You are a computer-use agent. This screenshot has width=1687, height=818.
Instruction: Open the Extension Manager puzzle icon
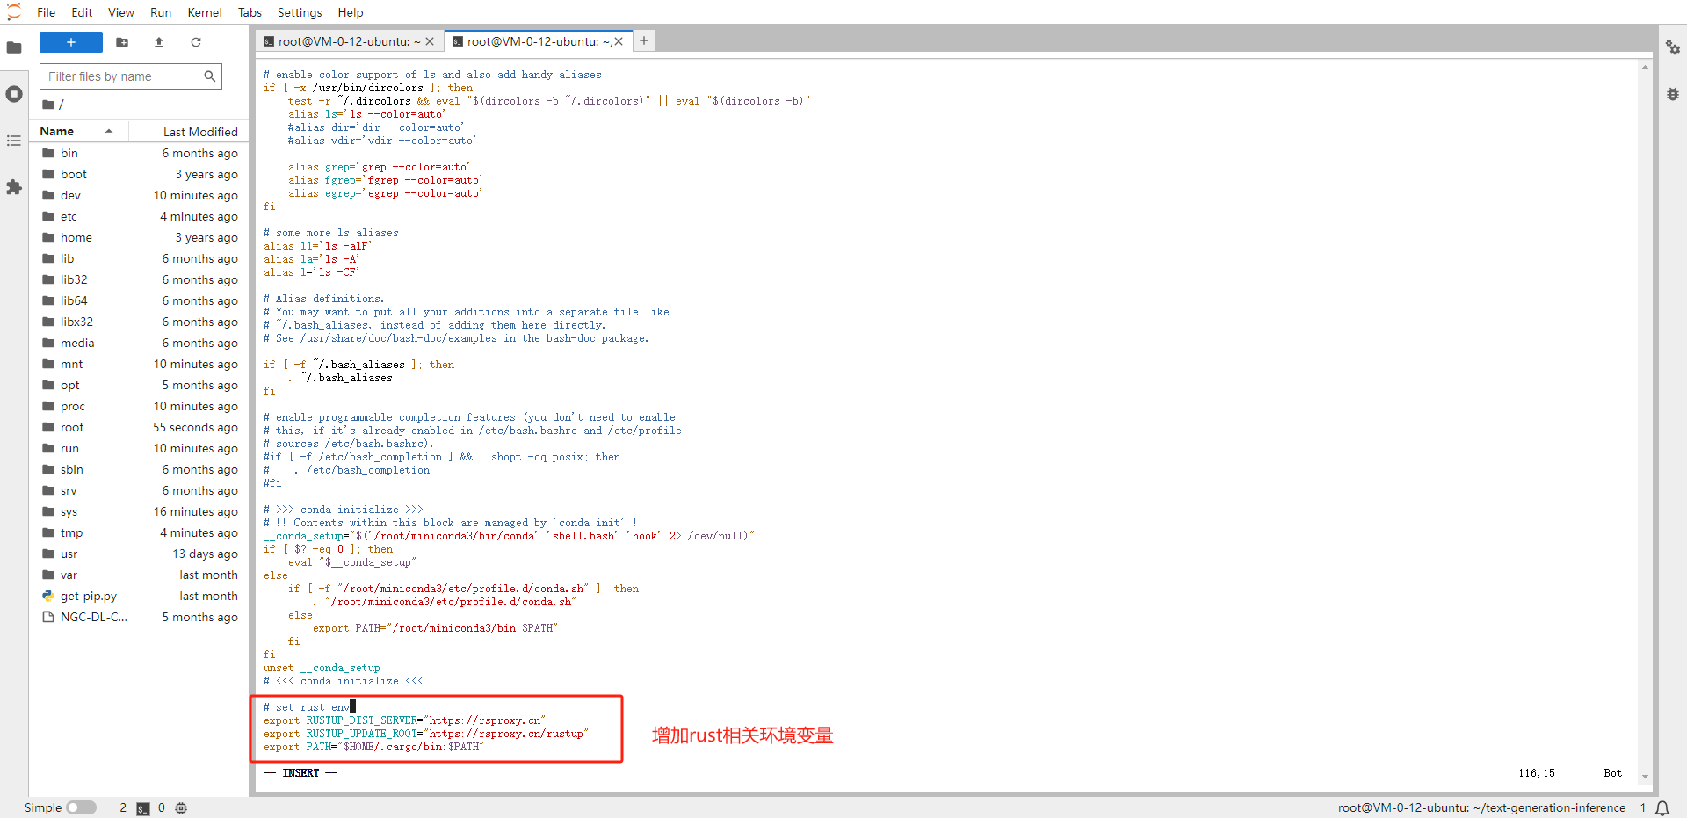click(x=14, y=187)
